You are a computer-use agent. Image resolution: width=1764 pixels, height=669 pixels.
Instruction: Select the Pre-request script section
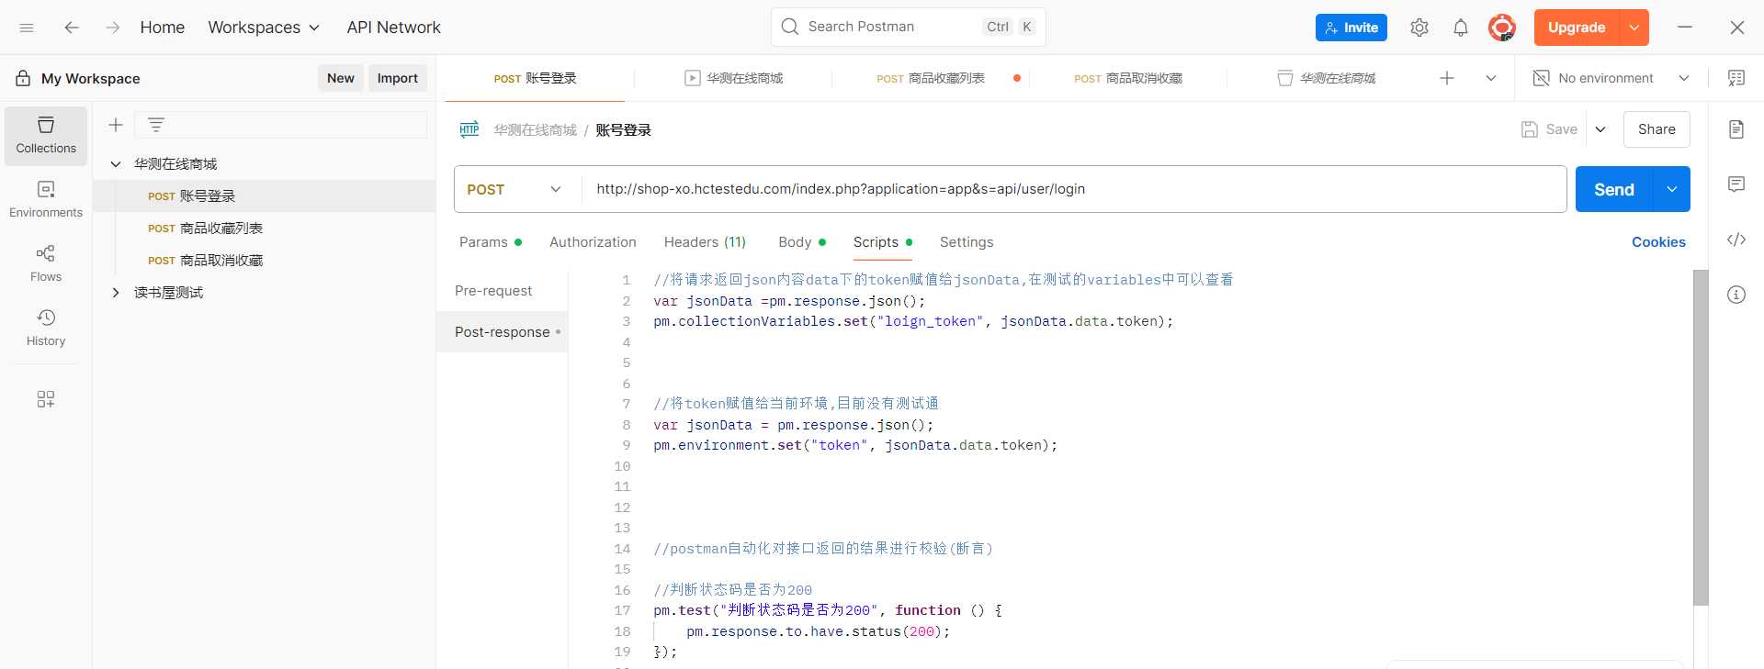(x=493, y=291)
